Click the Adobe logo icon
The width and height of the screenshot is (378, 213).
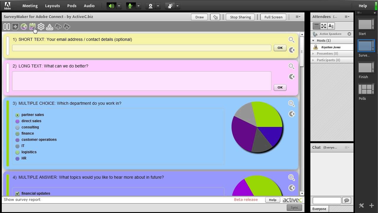[7, 6]
